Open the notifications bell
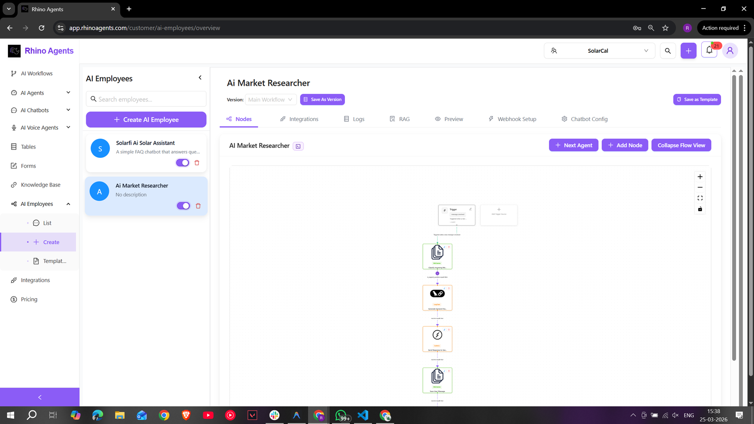Image resolution: width=754 pixels, height=424 pixels. (x=709, y=50)
